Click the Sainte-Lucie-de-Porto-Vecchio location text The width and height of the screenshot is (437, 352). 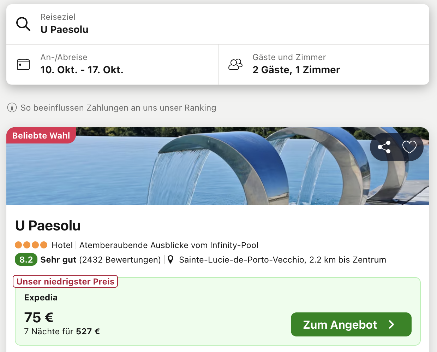point(282,260)
